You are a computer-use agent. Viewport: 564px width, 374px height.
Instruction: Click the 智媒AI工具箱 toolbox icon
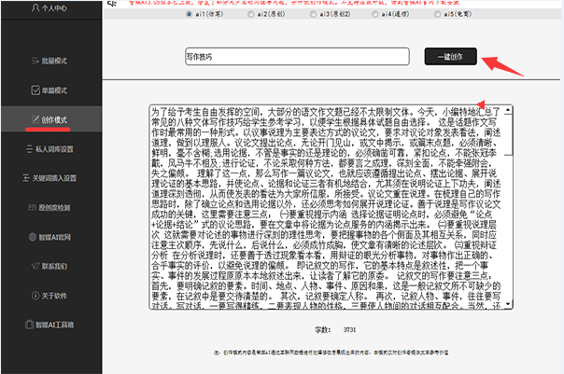29,325
